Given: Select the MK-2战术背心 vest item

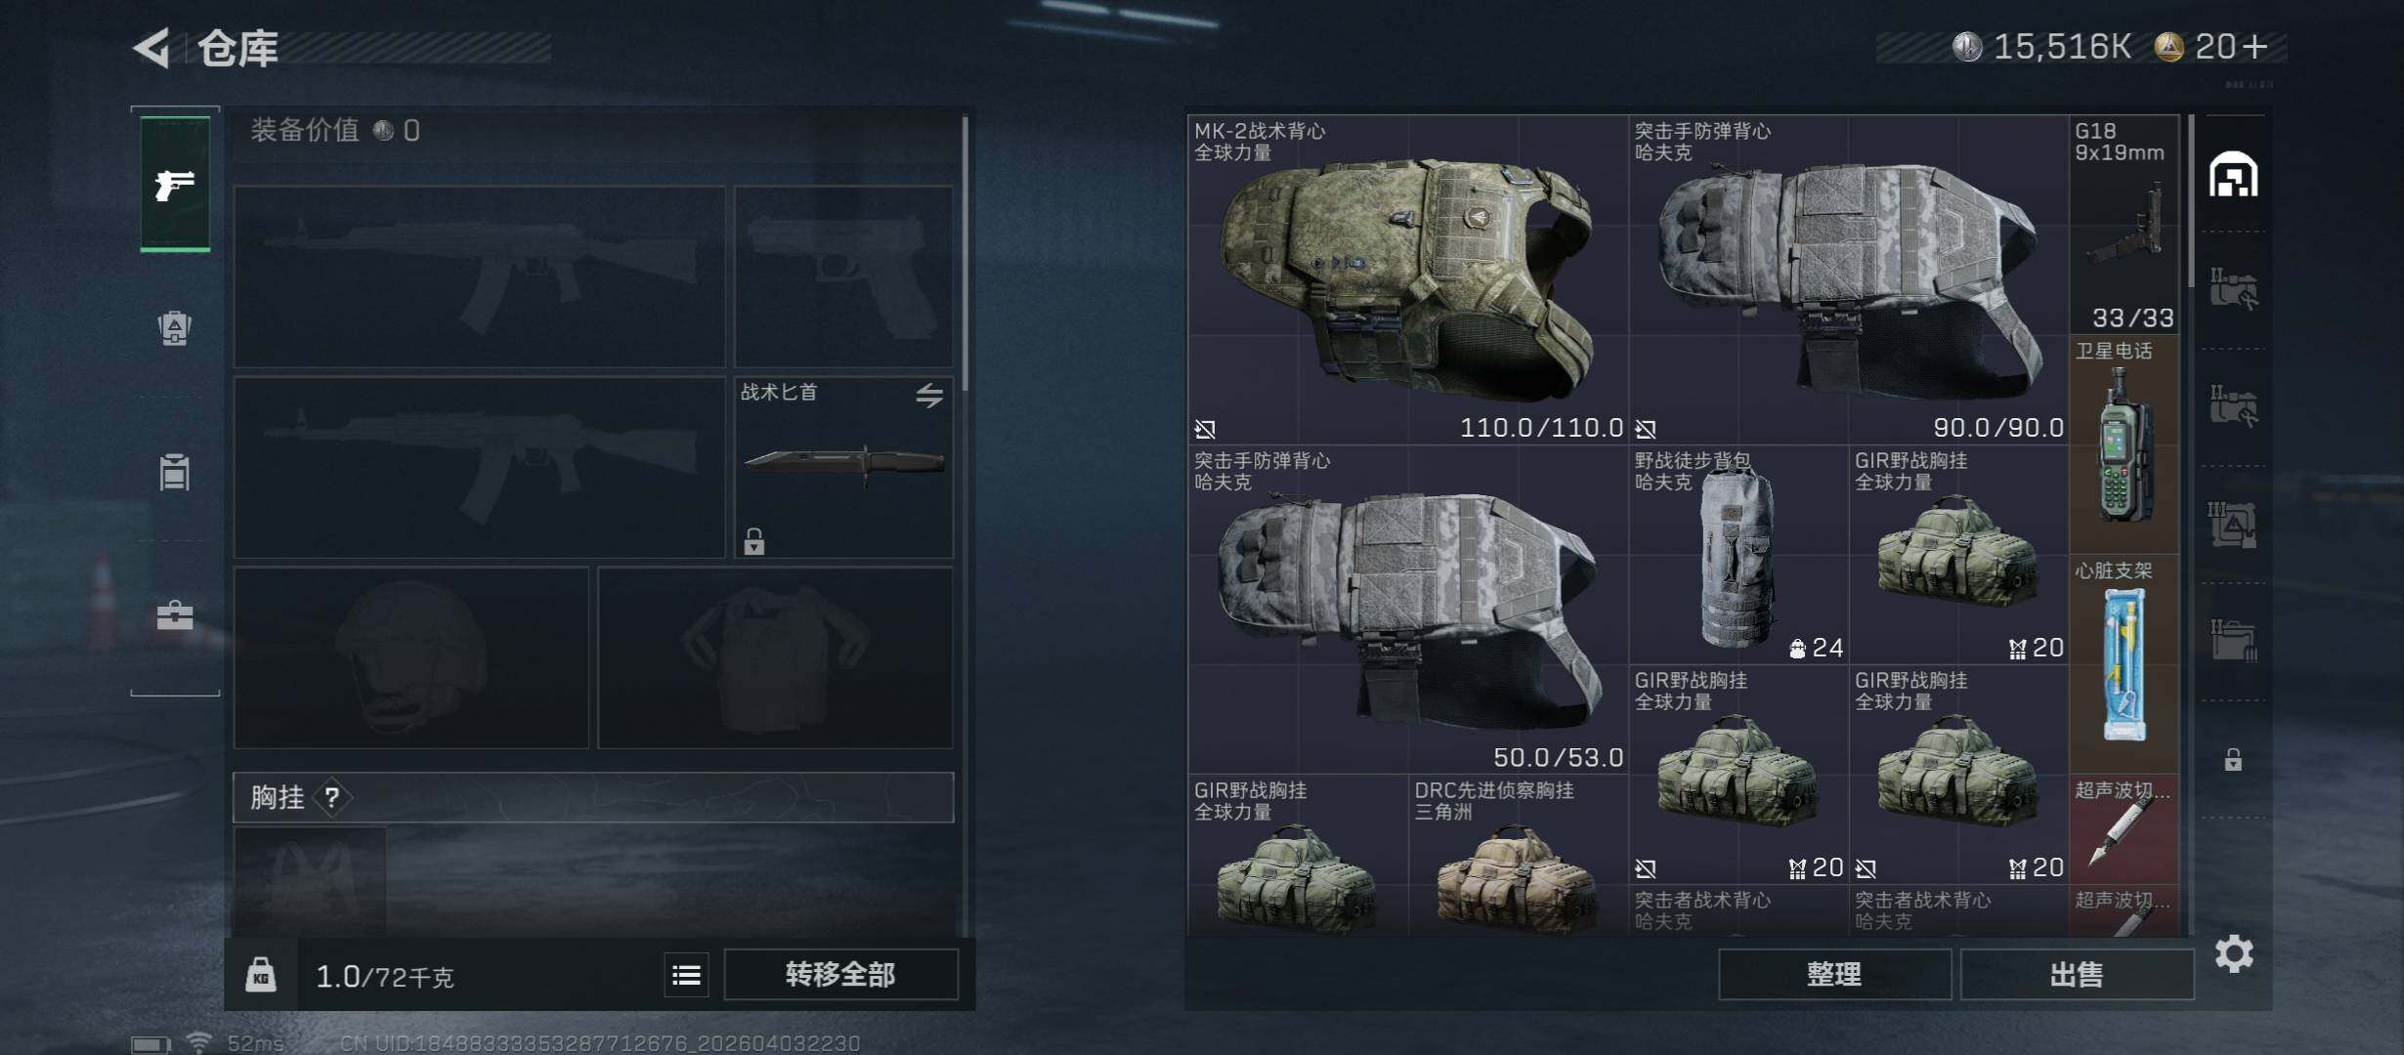Looking at the screenshot, I should [1408, 279].
